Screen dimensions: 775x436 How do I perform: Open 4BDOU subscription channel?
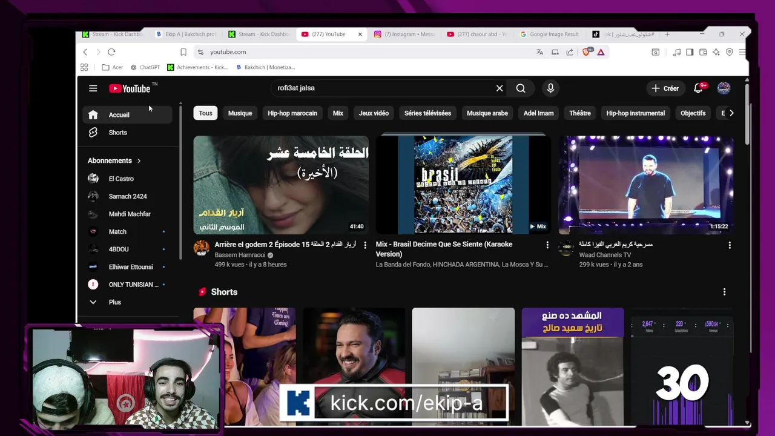[127, 249]
